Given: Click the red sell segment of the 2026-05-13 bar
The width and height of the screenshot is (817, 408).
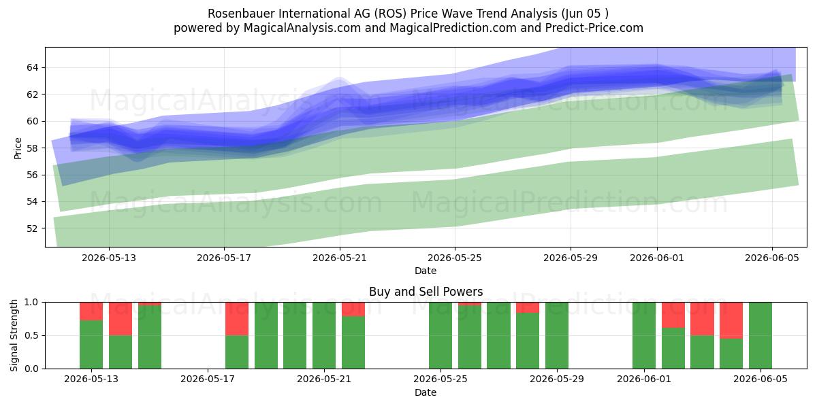Looking at the screenshot, I should pyautogui.click(x=91, y=311).
